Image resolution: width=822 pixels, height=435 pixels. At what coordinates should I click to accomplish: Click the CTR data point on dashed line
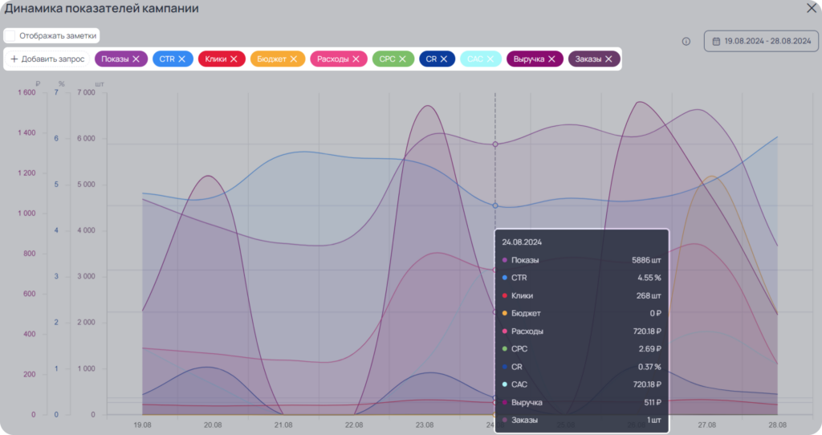[x=494, y=206]
